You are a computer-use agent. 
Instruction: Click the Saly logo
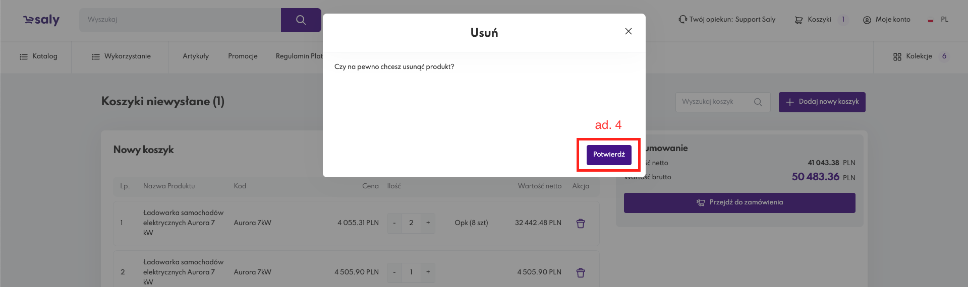click(x=41, y=20)
